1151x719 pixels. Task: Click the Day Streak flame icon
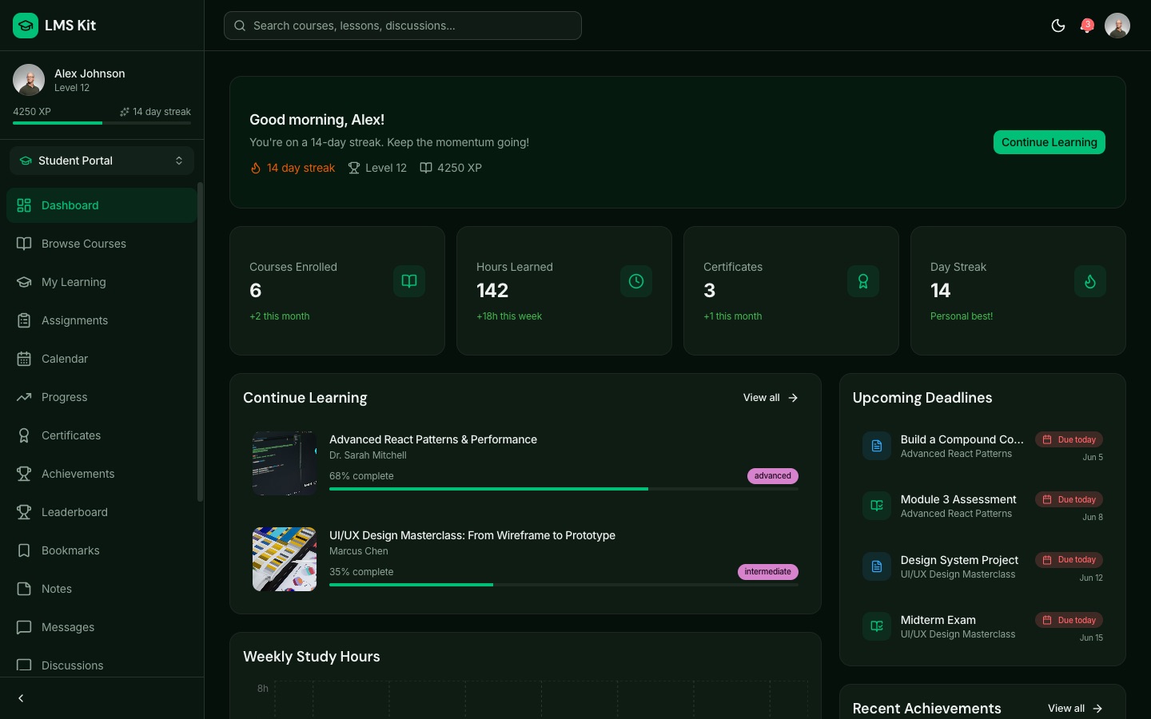click(1090, 281)
